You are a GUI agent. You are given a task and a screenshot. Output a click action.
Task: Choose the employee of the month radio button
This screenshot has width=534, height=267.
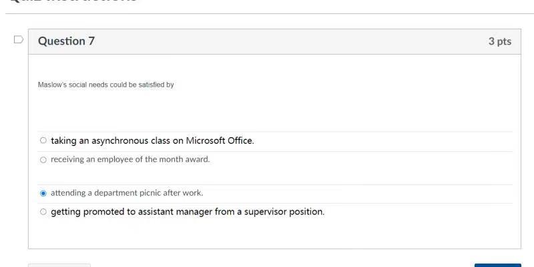click(43, 160)
